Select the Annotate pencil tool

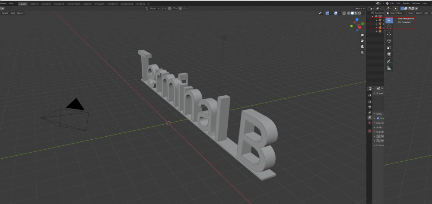coord(389,62)
